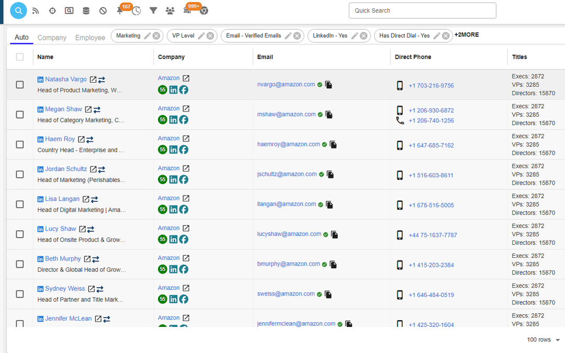Edit the Marketing filter chip pencil

point(147,36)
